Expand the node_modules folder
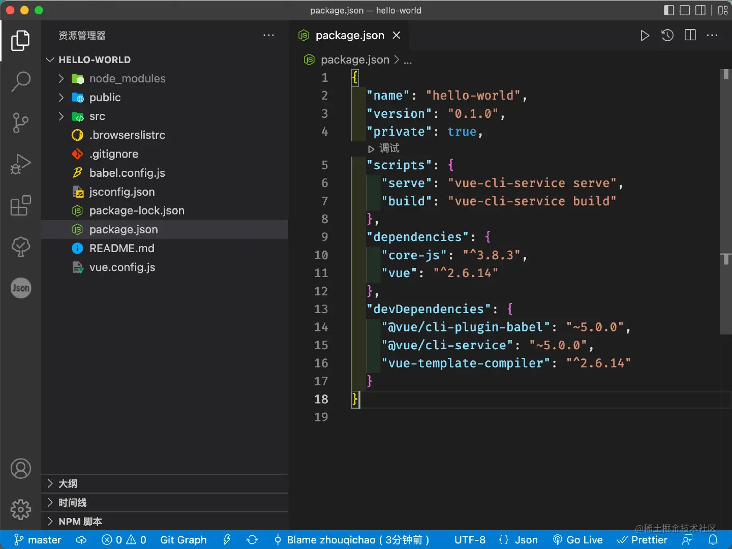Screen dimensions: 732x549 click(165, 78)
